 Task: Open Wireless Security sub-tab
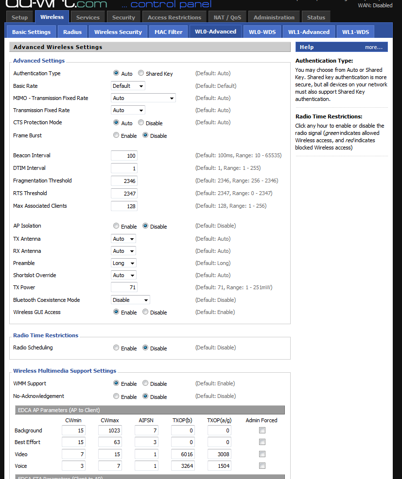coord(118,32)
